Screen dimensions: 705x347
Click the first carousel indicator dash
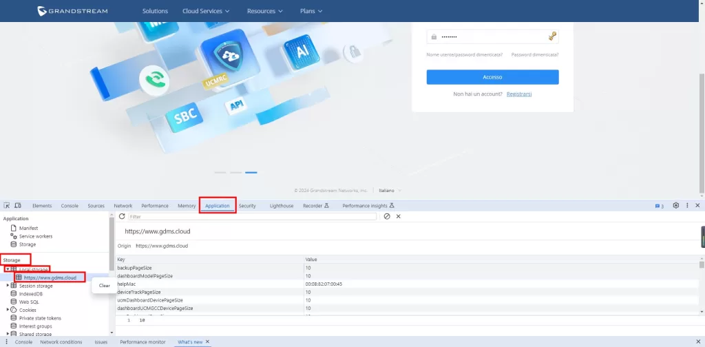tap(220, 173)
